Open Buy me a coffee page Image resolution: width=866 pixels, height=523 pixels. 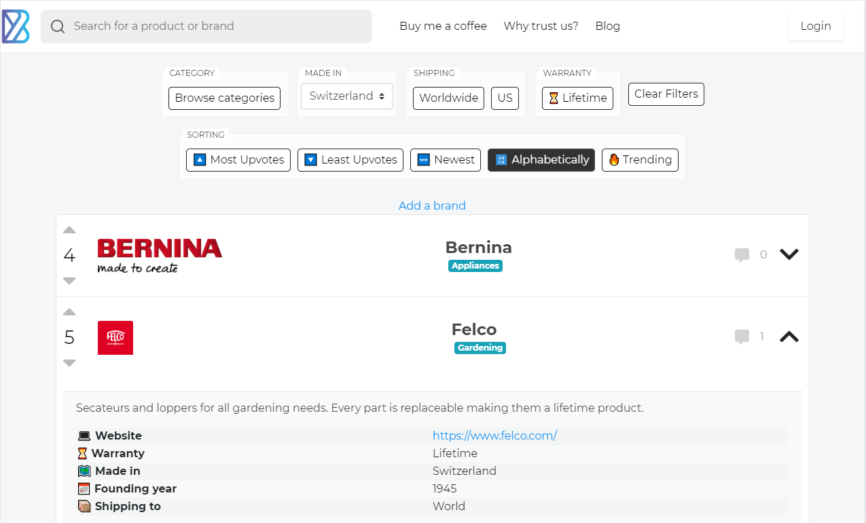pos(443,26)
